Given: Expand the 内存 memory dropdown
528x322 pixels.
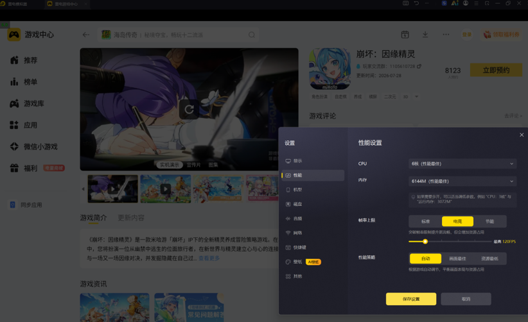Looking at the screenshot, I should [462, 181].
